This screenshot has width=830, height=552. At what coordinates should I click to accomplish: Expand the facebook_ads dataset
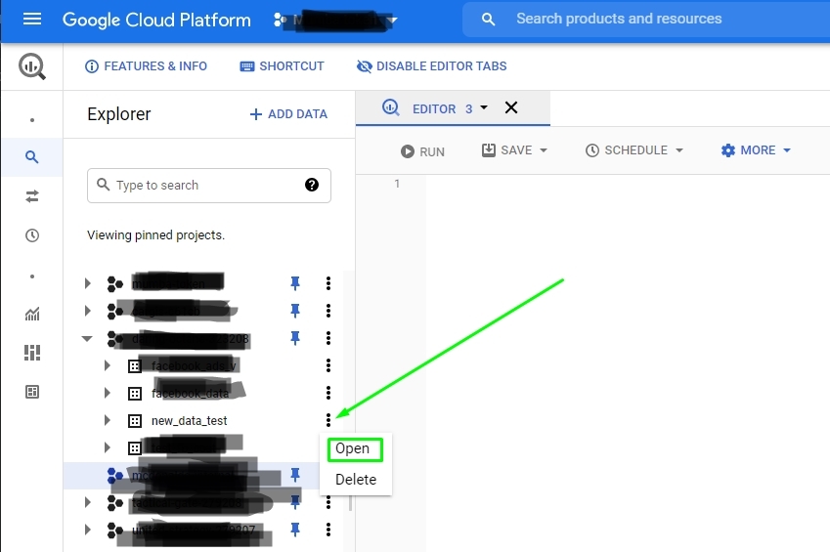pyautogui.click(x=107, y=365)
